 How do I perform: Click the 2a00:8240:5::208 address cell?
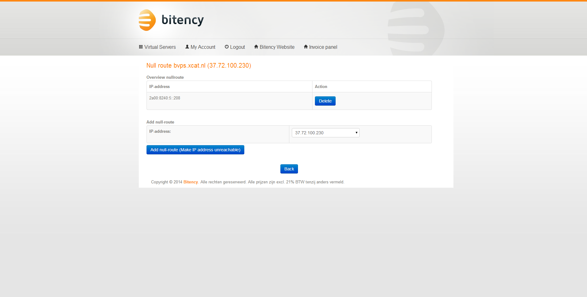165,98
